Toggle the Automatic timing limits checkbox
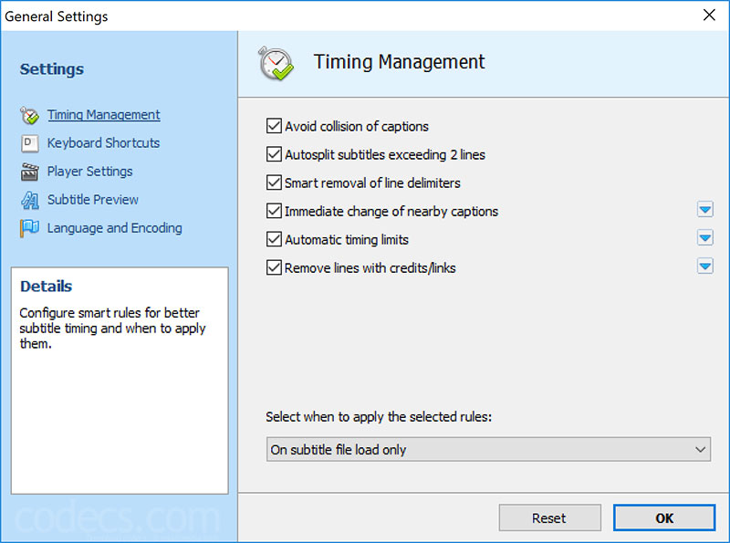 click(x=274, y=239)
